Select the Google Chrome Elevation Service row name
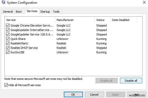 pos(32,25)
